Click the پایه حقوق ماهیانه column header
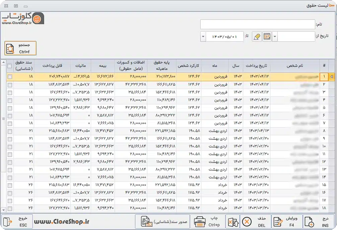The height and width of the screenshot is (230, 337). [x=161, y=66]
